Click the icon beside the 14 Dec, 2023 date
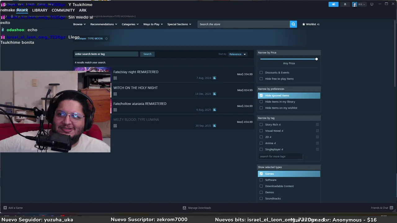Image resolution: width=397 pixels, height=223 pixels. coord(214,94)
